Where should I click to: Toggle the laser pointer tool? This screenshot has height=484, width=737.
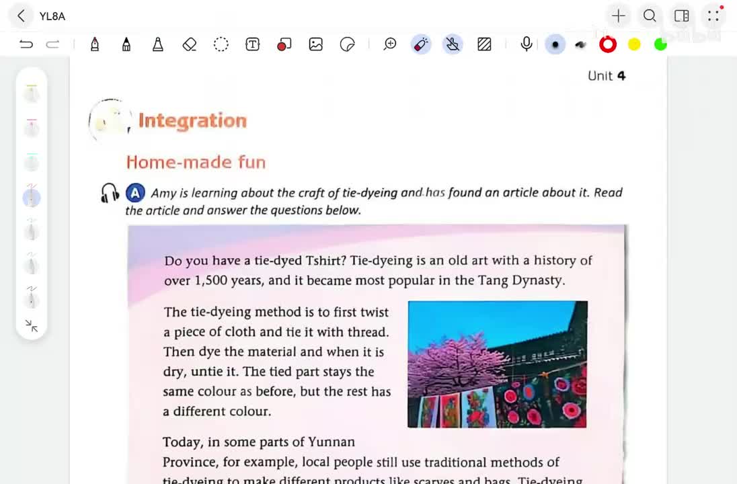point(421,44)
